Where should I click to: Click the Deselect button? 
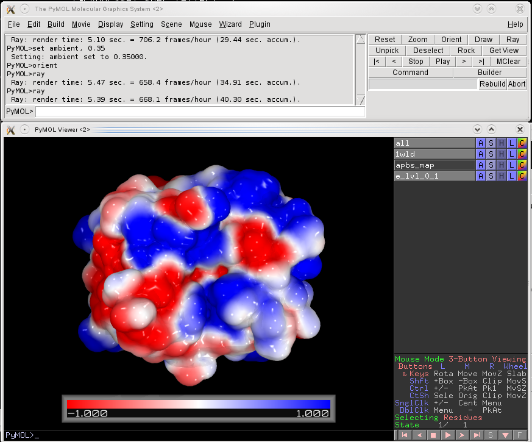pyautogui.click(x=428, y=51)
